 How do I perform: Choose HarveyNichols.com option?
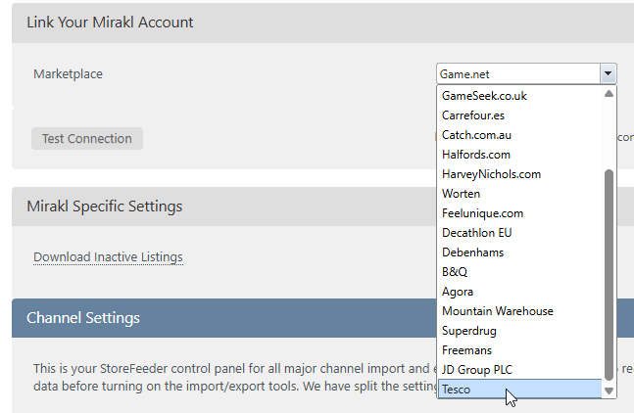click(x=519, y=174)
